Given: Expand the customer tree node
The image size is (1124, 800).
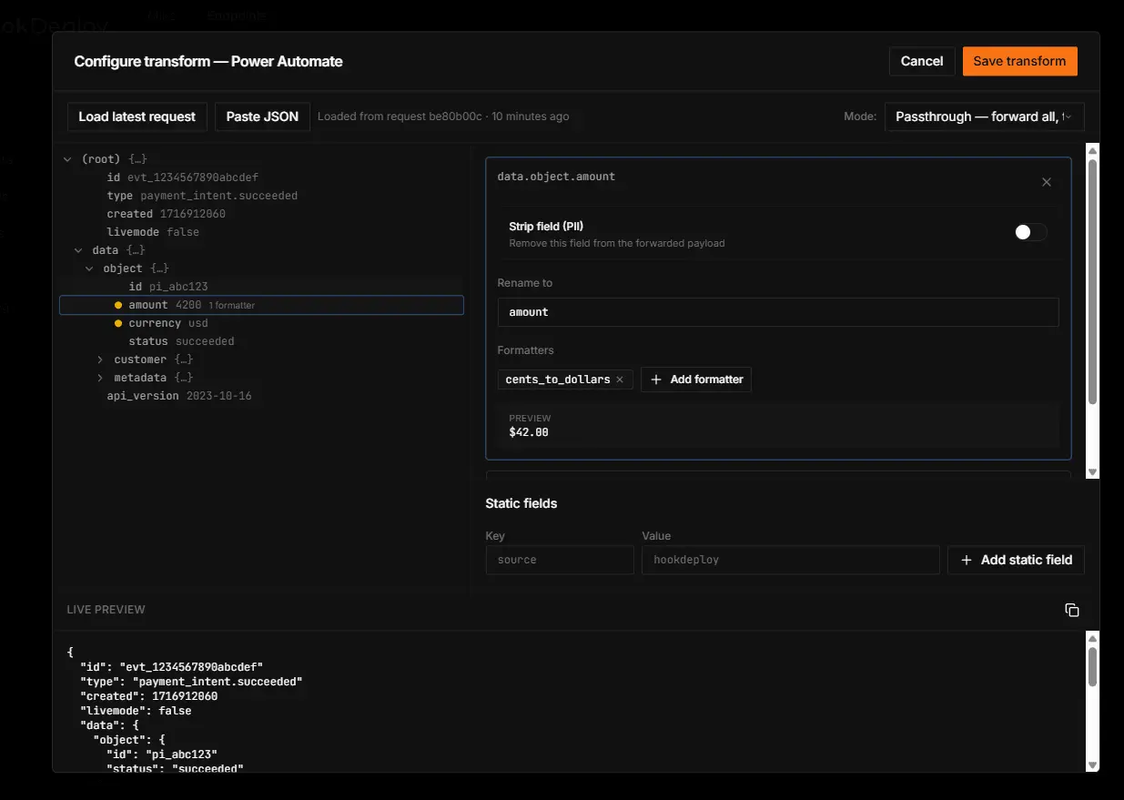Looking at the screenshot, I should click(100, 359).
